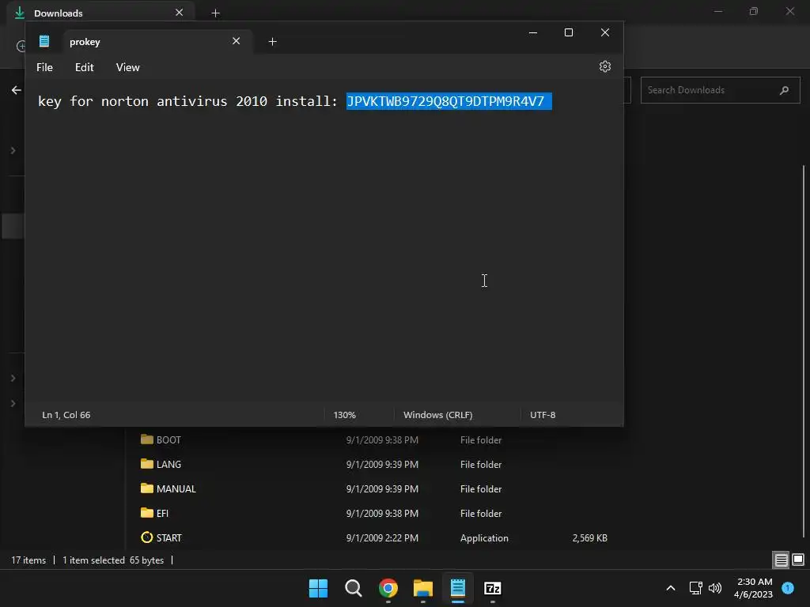This screenshot has width=810, height=607.
Task: Open the View menu in Notepad
Action: click(127, 68)
